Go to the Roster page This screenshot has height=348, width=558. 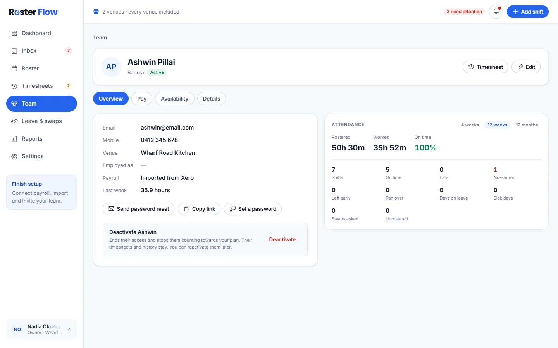point(41,68)
